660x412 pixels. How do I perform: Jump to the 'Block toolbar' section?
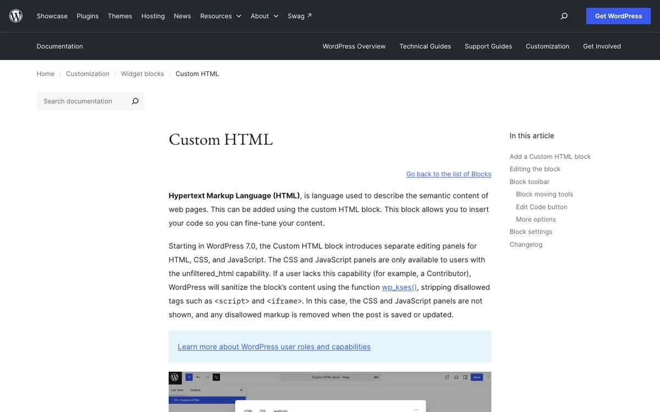[x=530, y=182]
